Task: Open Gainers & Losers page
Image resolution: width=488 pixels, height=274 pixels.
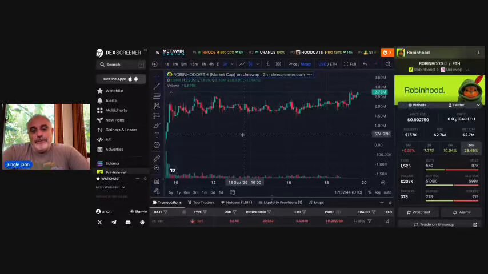Action: [x=121, y=130]
